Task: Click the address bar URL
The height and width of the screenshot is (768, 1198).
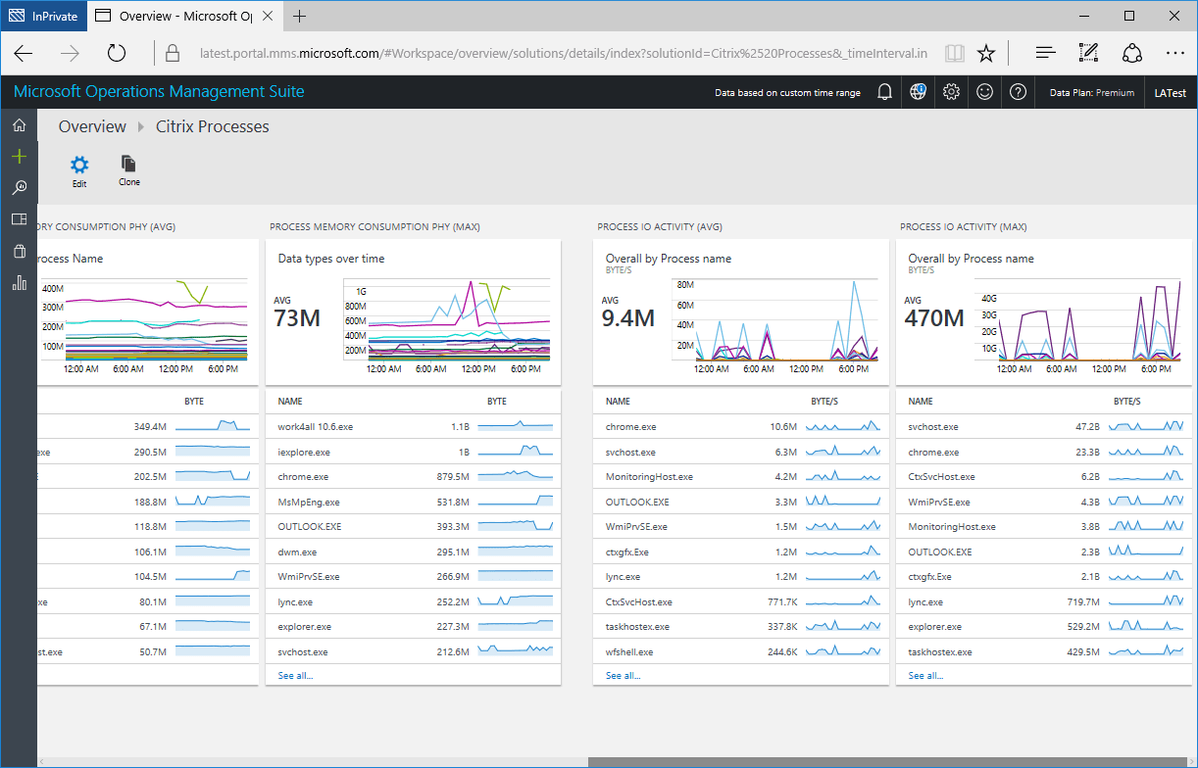Action: [x=563, y=53]
